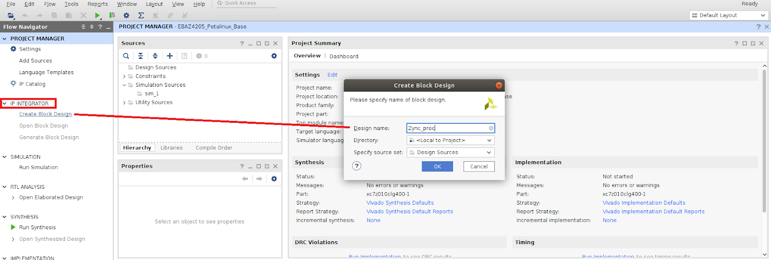The height and width of the screenshot is (260, 771).
Task: Collapse all in the Sources panel toolbar
Action: click(x=140, y=56)
